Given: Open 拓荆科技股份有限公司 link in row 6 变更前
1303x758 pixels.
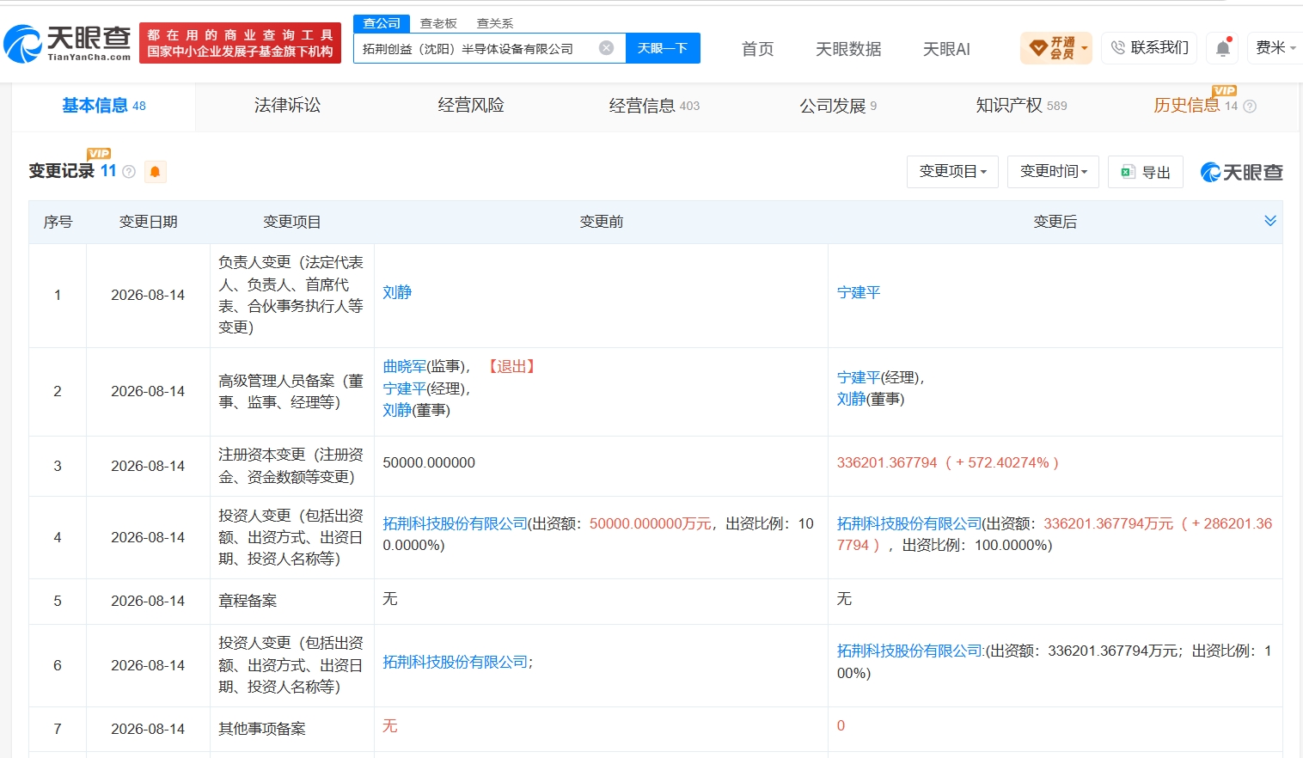Looking at the screenshot, I should tap(456, 662).
